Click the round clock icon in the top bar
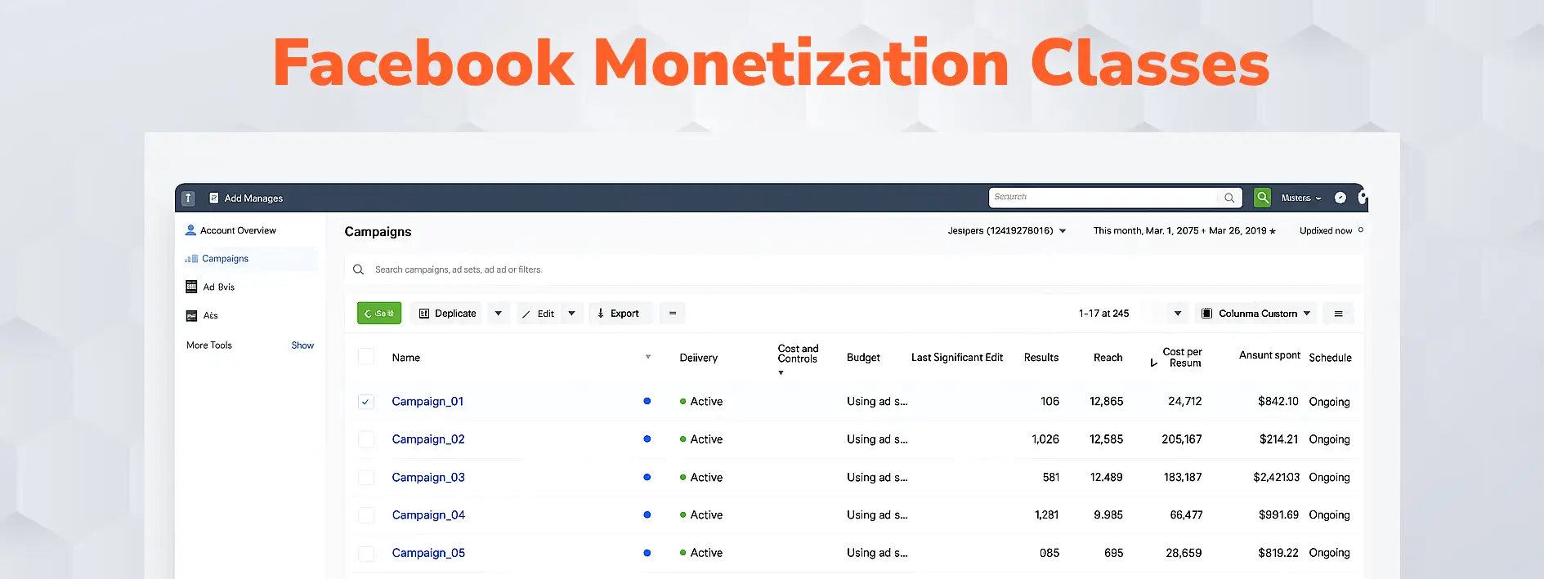This screenshot has height=579, width=1544. pyautogui.click(x=1340, y=198)
